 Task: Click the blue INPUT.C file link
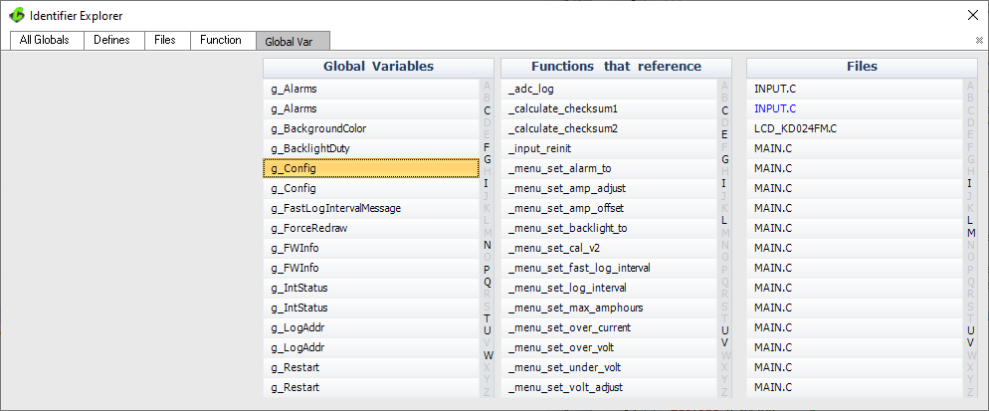click(x=773, y=108)
